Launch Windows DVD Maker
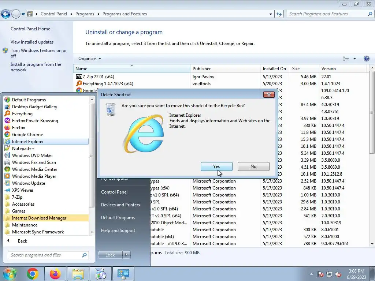The width and height of the screenshot is (375, 281). (x=32, y=155)
